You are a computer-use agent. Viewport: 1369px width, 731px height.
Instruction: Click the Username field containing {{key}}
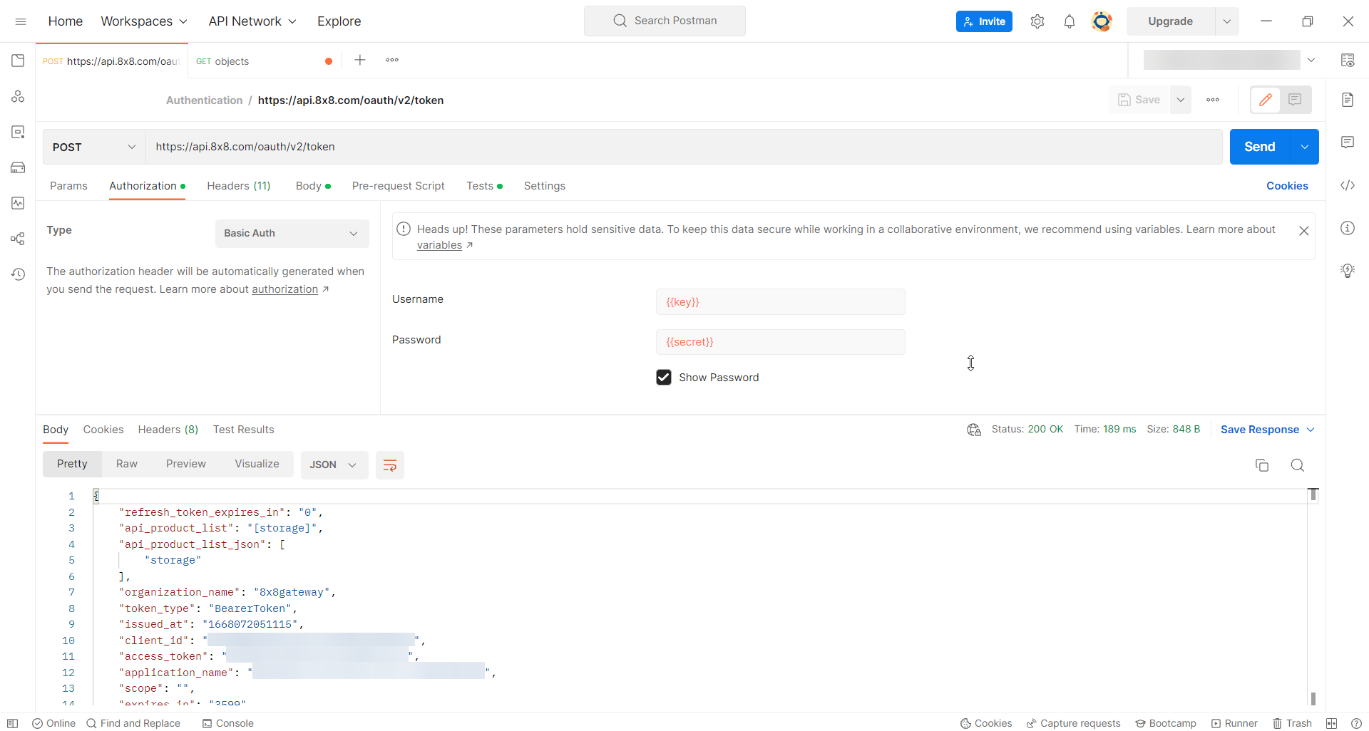(x=780, y=302)
